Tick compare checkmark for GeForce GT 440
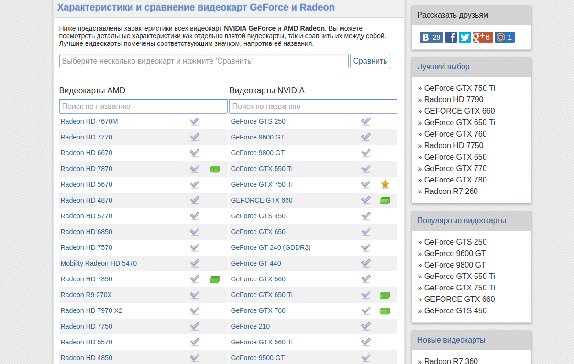 366,263
